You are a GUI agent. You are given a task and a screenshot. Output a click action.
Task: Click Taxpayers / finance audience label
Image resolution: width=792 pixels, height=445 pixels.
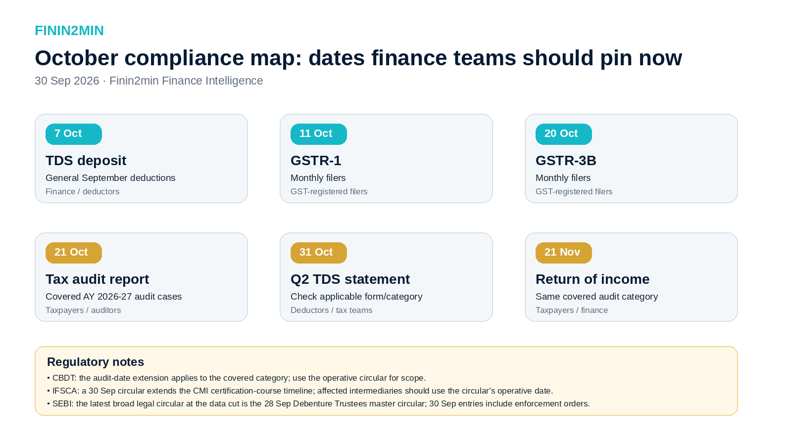click(572, 311)
